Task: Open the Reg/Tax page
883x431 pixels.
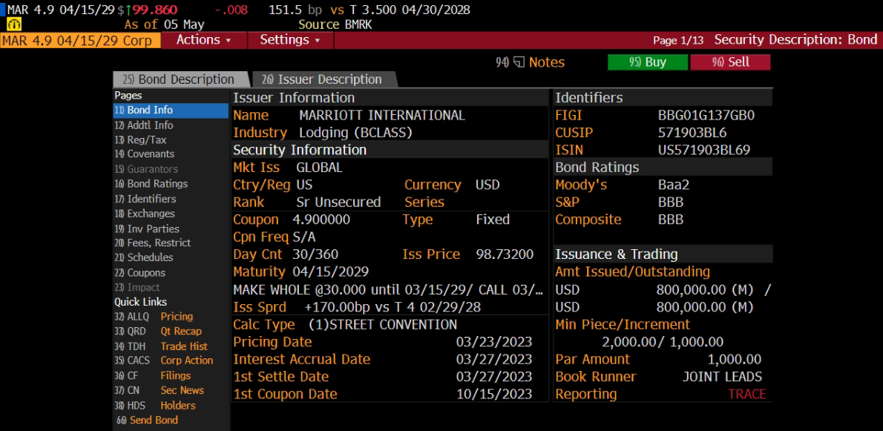Action: point(140,139)
